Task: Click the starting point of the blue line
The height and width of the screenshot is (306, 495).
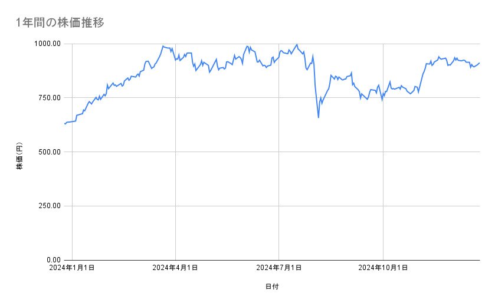Action: point(65,124)
